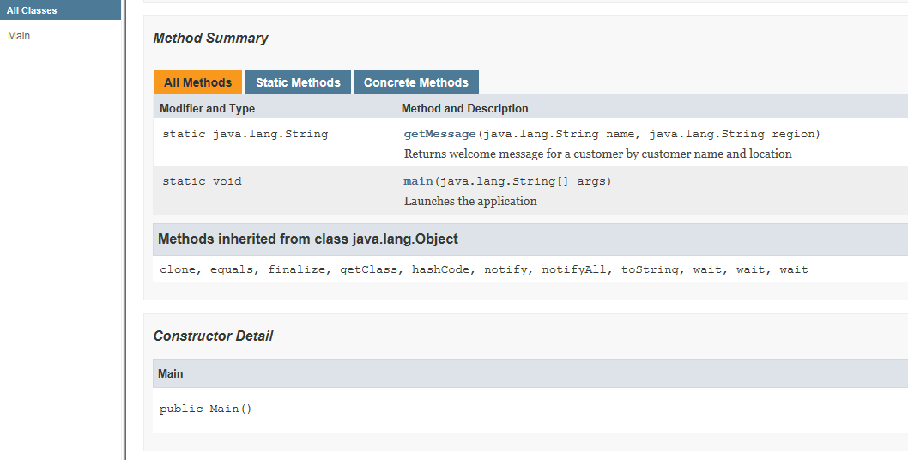Image resolution: width=908 pixels, height=460 pixels.
Task: Go to the main method details
Action: [418, 181]
